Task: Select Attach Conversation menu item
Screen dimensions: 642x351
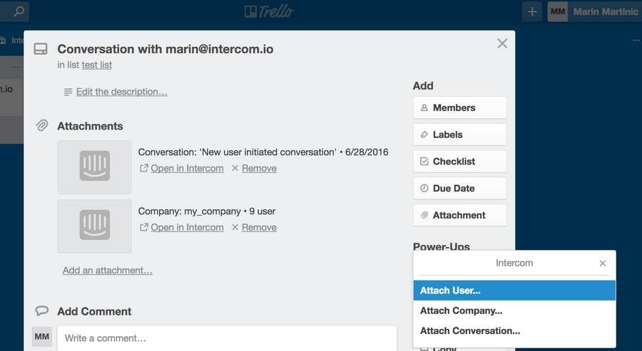Action: pos(514,330)
